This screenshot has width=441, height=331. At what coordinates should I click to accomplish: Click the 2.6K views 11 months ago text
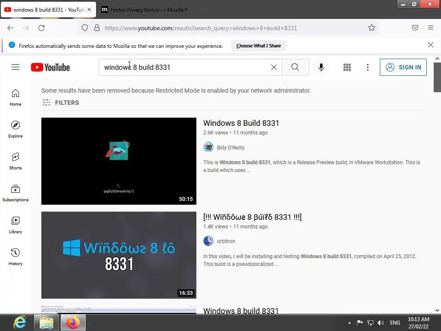[x=236, y=133]
